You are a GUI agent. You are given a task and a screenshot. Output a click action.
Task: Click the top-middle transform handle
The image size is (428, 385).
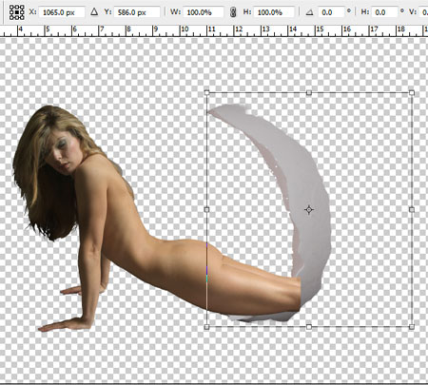309,92
